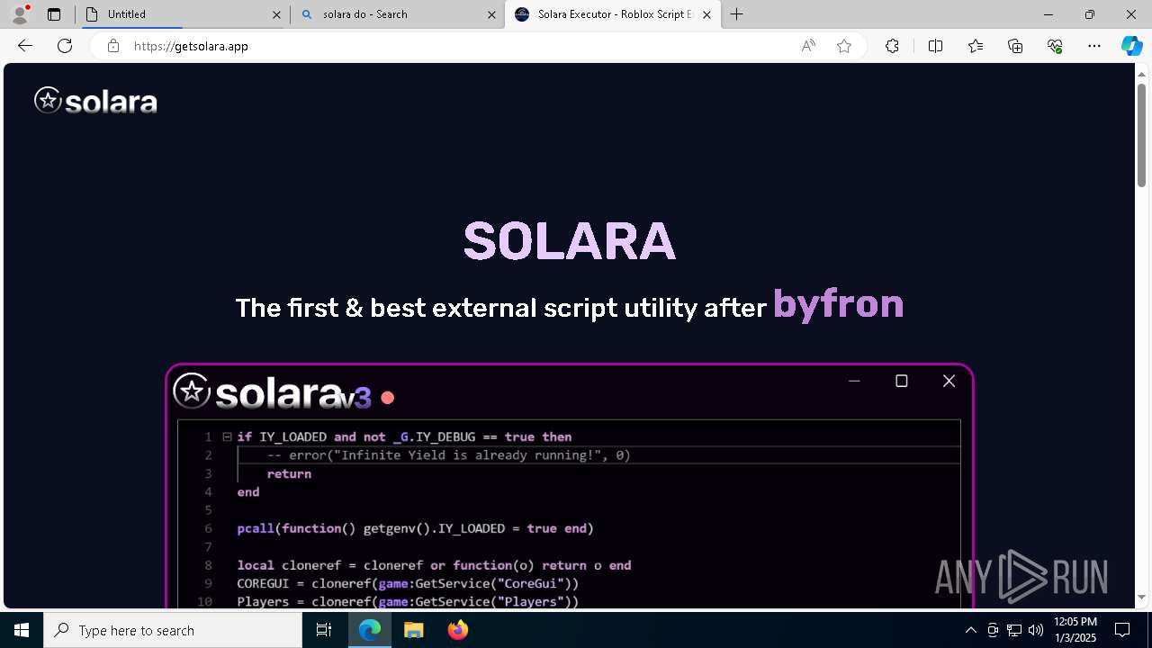Viewport: 1152px width, 648px height.
Task: Close the Solara Executor tab
Action: pyautogui.click(x=706, y=14)
